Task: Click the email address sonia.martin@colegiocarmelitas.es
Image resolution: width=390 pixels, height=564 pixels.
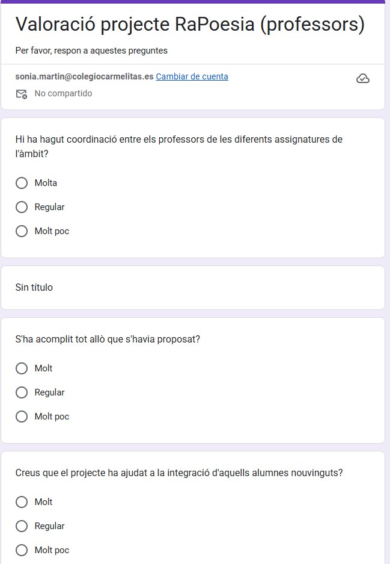Action: click(x=84, y=76)
